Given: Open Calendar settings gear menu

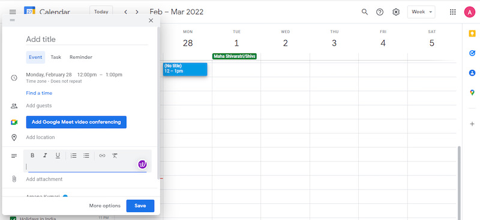Looking at the screenshot, I should pos(396,12).
